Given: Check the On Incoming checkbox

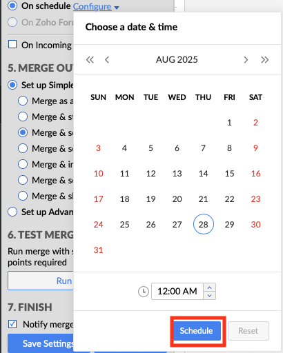Looking at the screenshot, I should click(x=12, y=44).
